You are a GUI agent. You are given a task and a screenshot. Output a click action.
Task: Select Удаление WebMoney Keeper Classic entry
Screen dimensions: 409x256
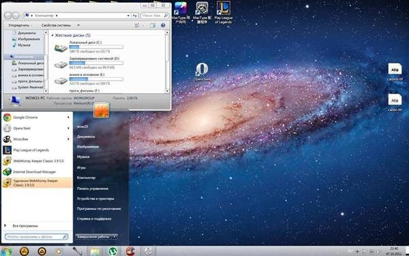37,183
